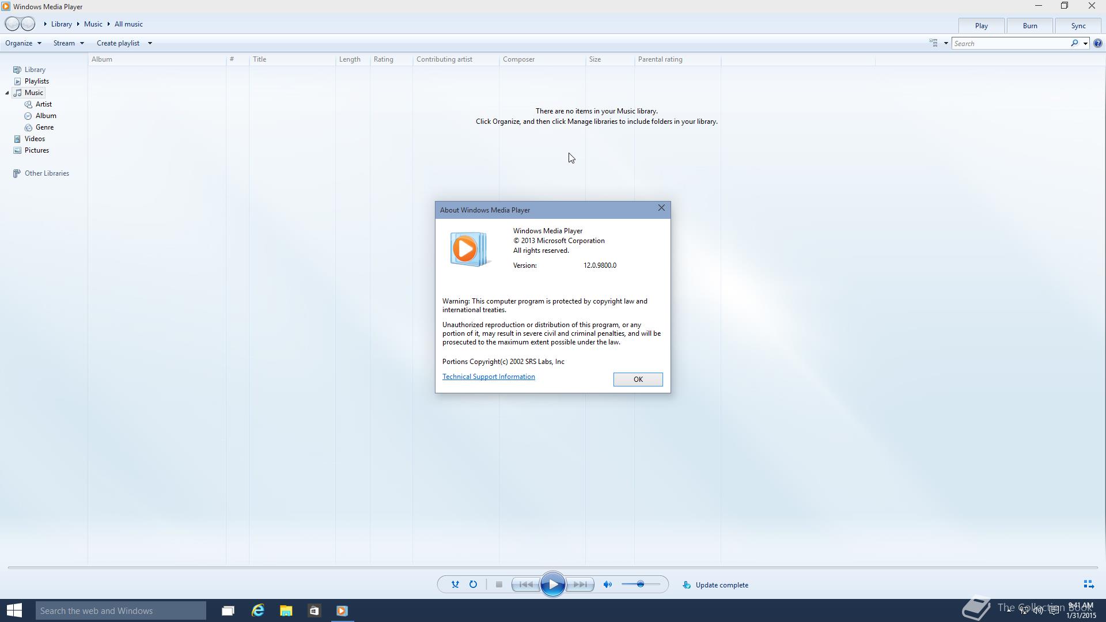Click the Stop playback button

(499, 585)
